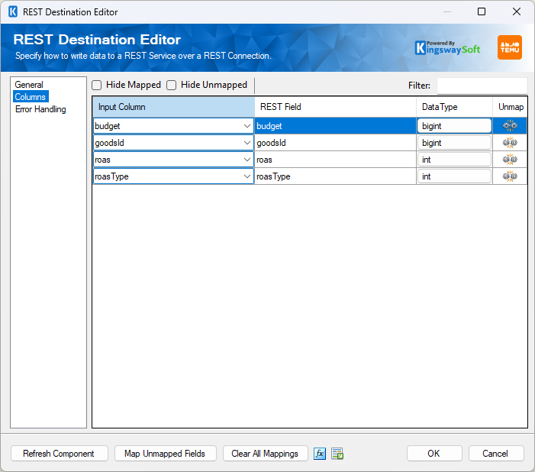Click the Refresh Component button

60,454
